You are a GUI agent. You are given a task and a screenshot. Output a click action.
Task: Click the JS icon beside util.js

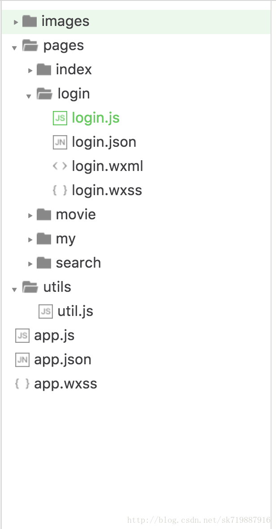click(45, 311)
